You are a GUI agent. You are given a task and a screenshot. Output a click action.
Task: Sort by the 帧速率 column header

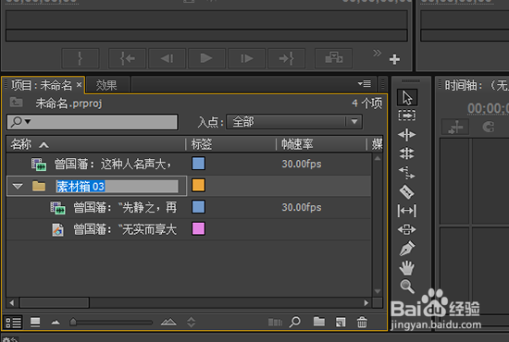pos(297,144)
